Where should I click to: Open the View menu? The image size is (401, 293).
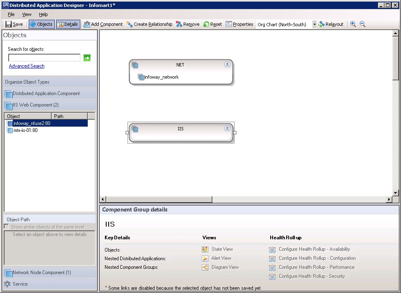pyautogui.click(x=27, y=15)
